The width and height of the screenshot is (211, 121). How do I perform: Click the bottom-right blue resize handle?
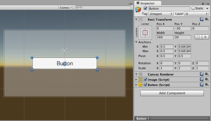click(97, 70)
